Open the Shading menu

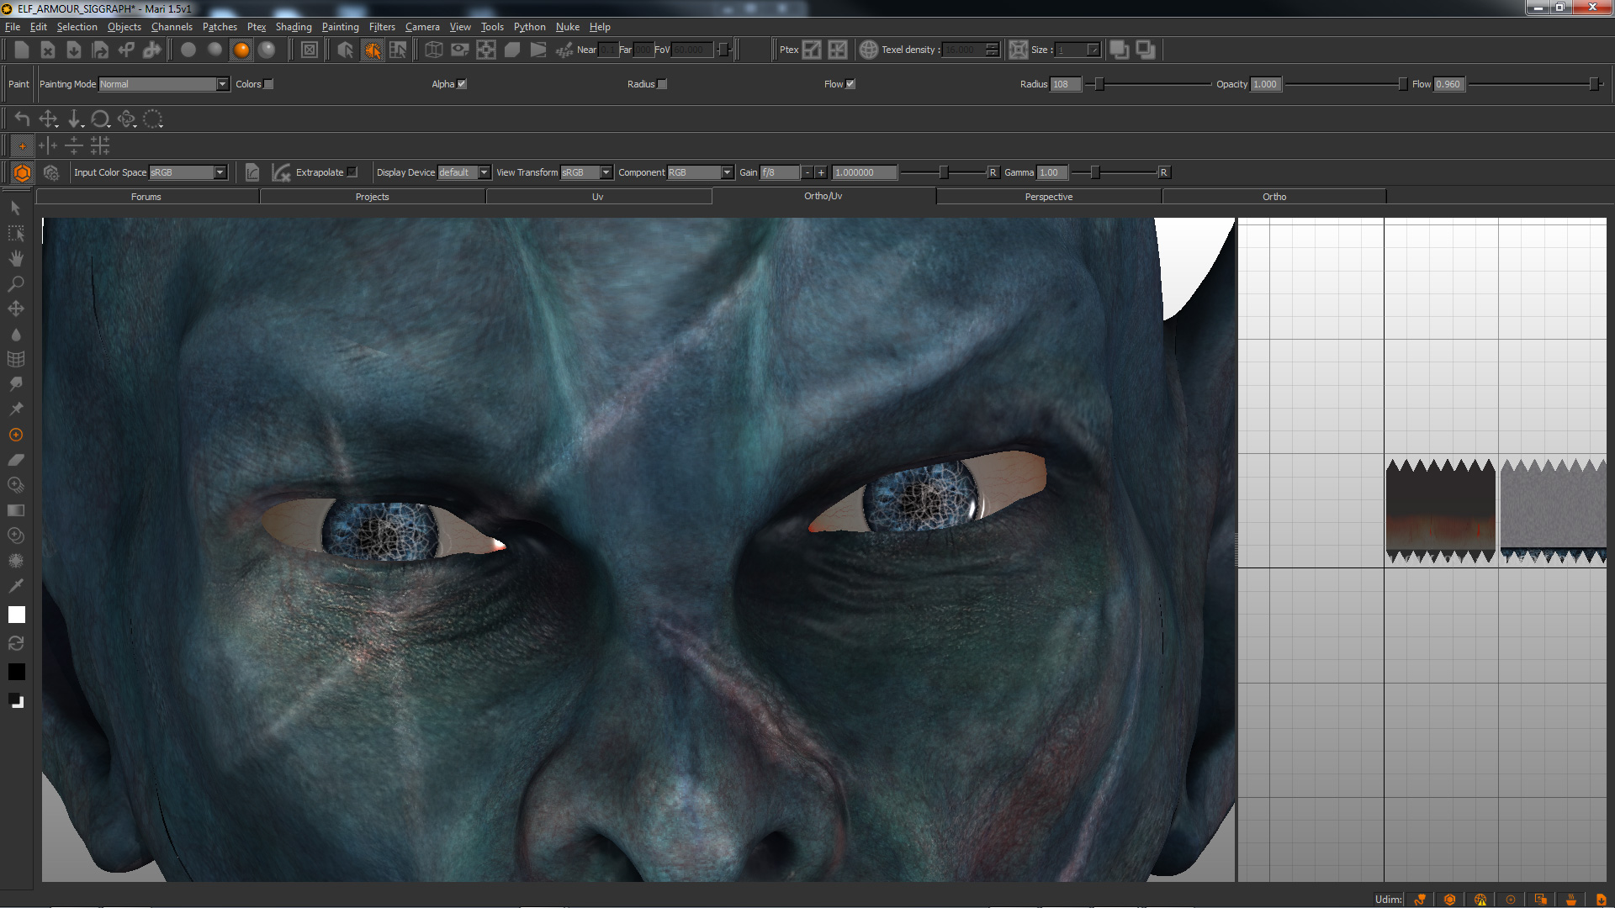pos(294,27)
